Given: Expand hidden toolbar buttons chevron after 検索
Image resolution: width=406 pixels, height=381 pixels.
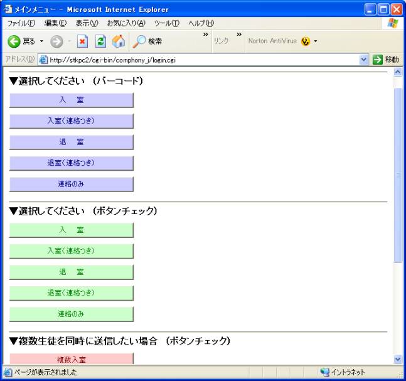Looking at the screenshot, I should tap(206, 35).
